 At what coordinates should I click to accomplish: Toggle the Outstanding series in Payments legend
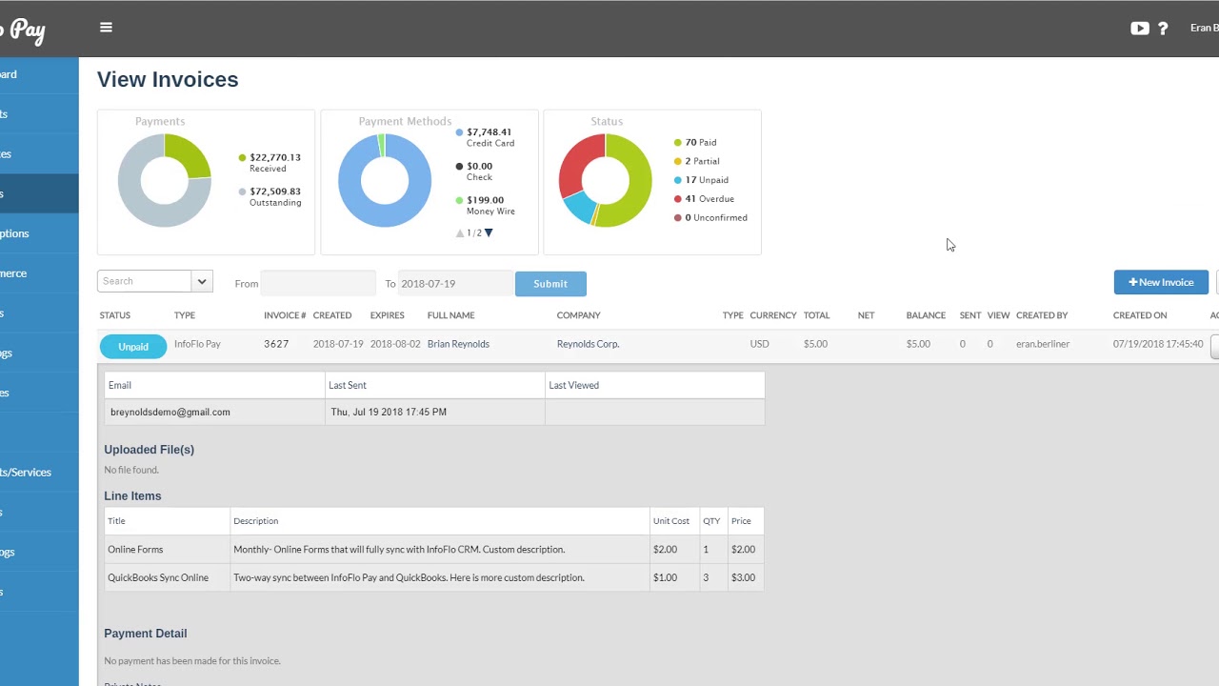[x=270, y=196]
